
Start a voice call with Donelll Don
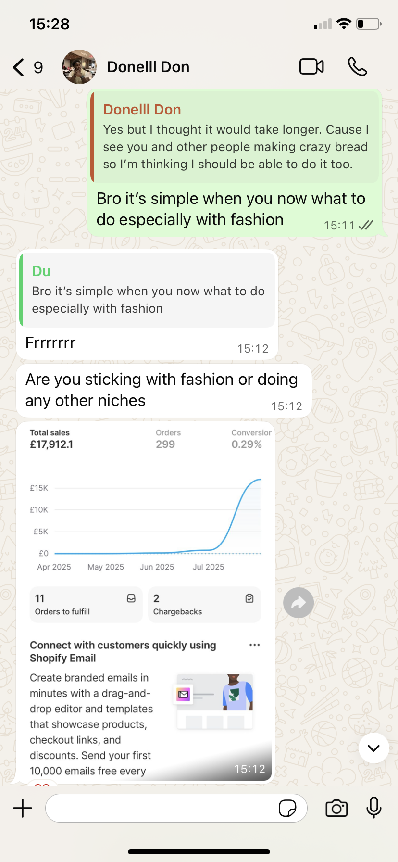(357, 67)
